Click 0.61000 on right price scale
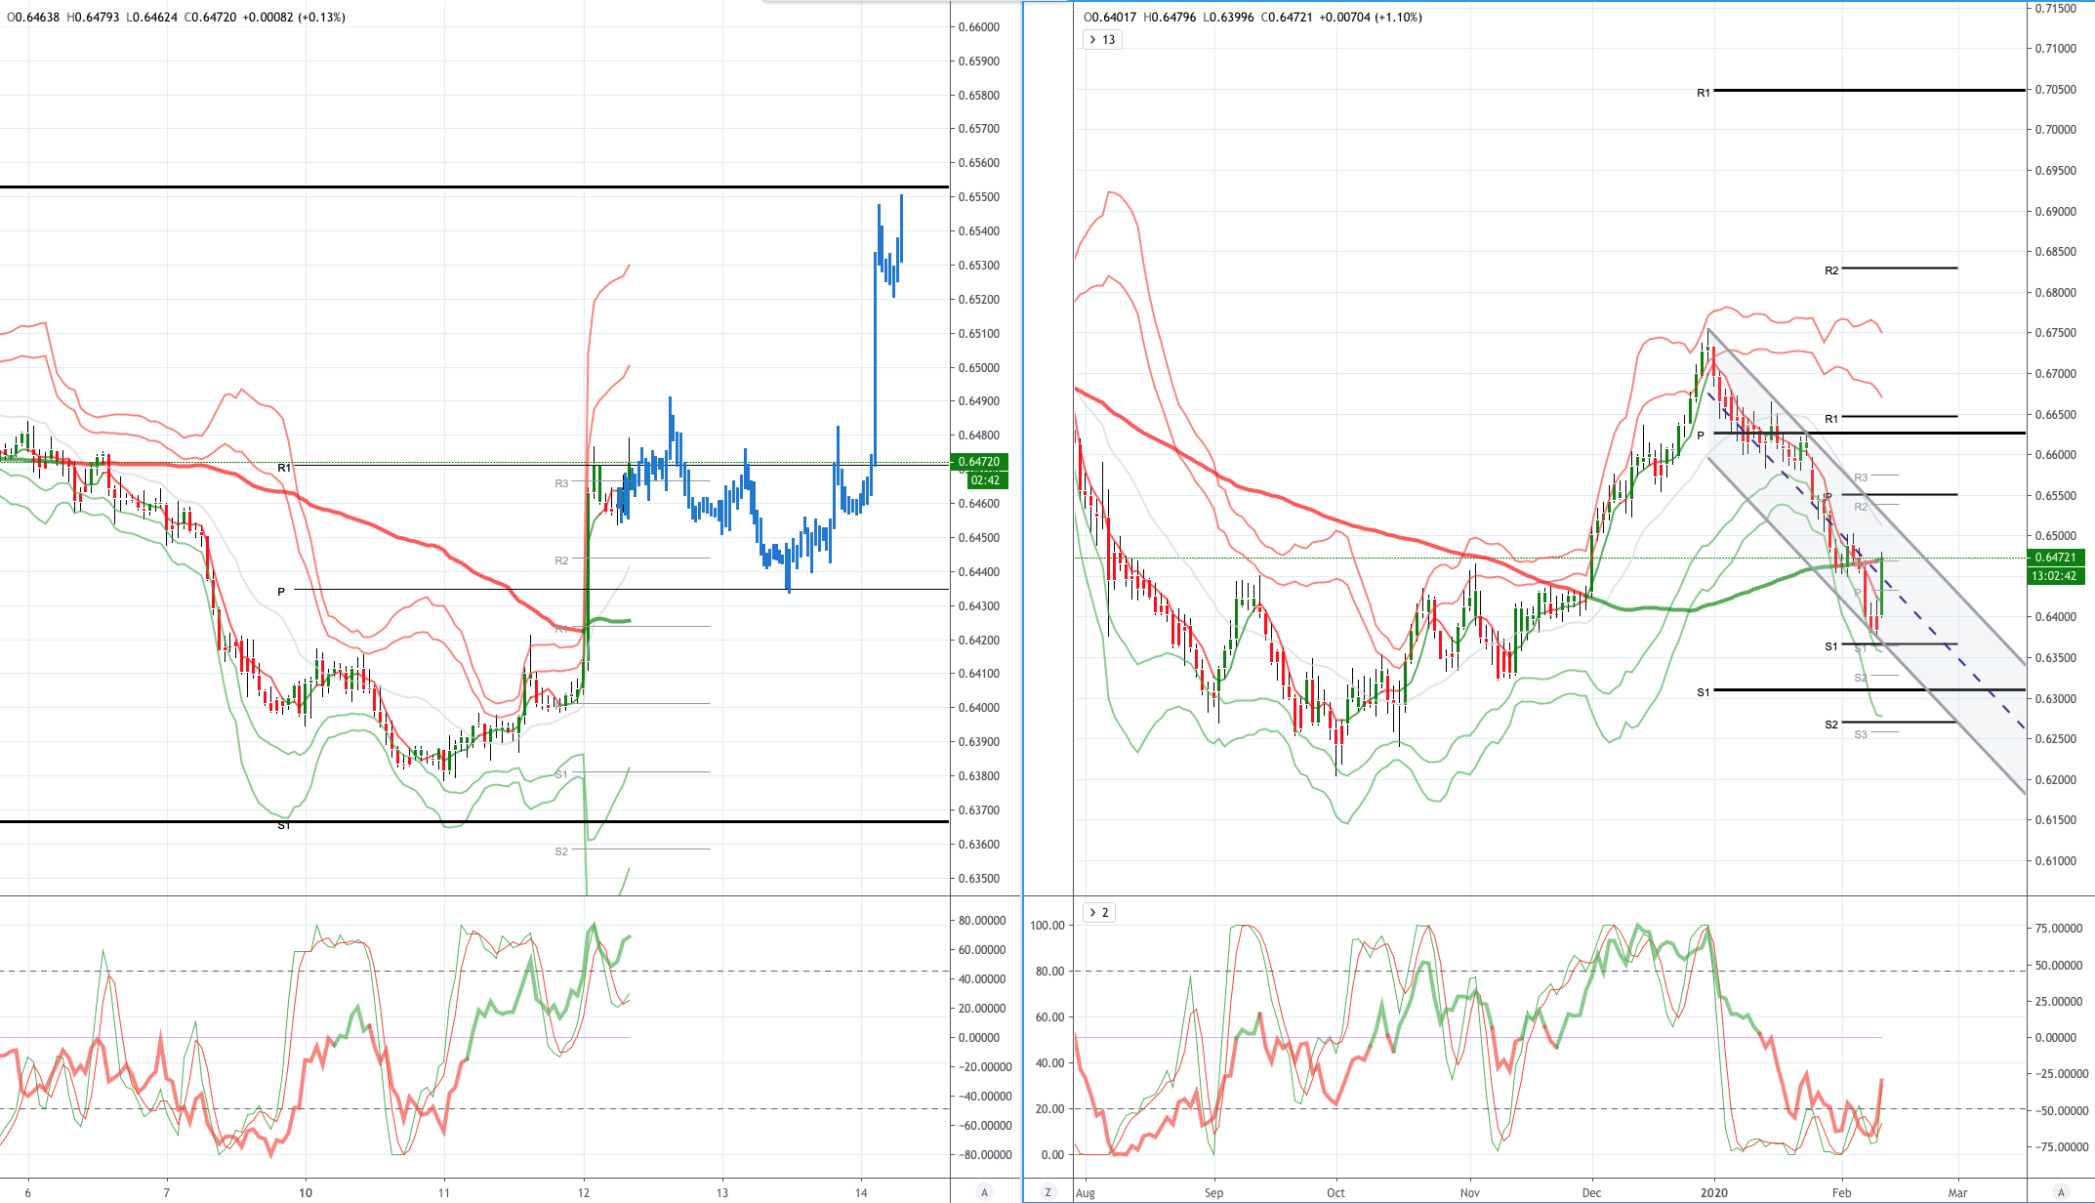 coord(2055,861)
